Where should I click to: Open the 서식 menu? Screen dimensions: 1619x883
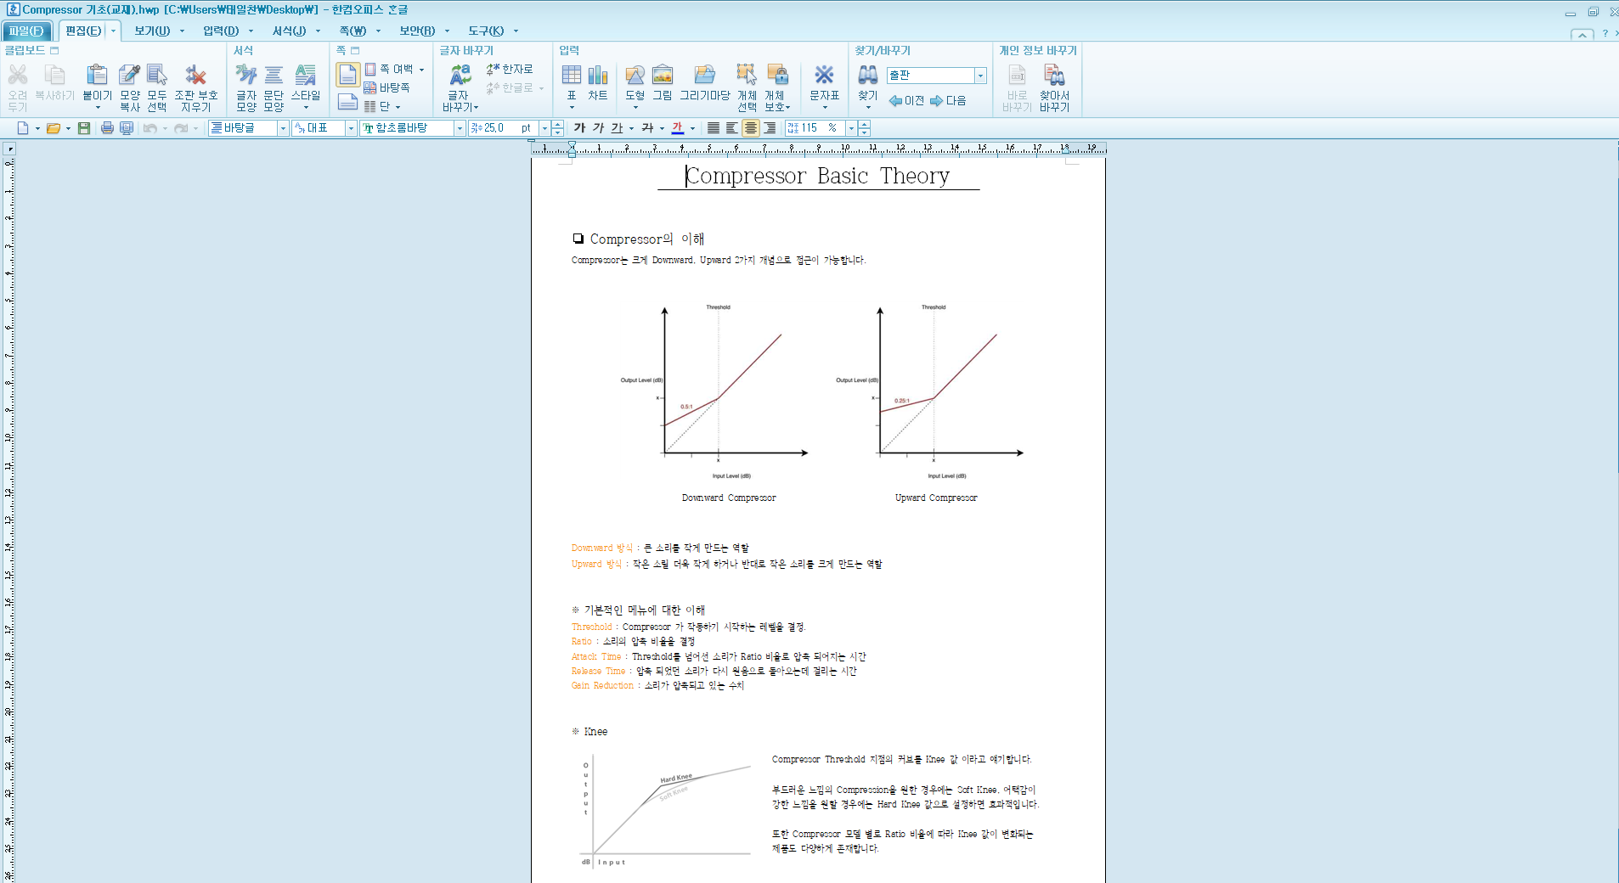coord(289,31)
